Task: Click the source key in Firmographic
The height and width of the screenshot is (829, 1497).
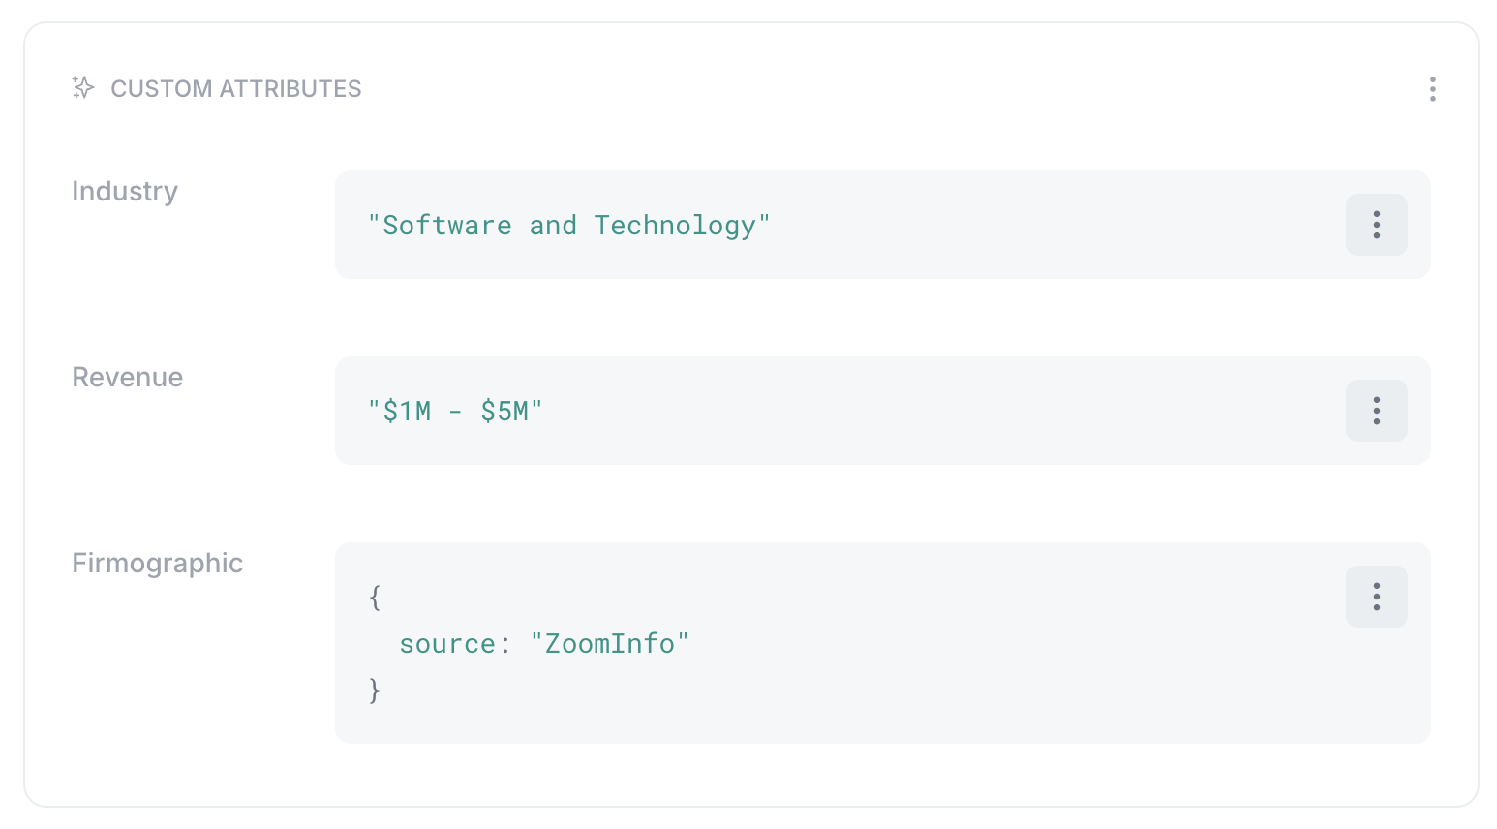Action: [x=447, y=644]
